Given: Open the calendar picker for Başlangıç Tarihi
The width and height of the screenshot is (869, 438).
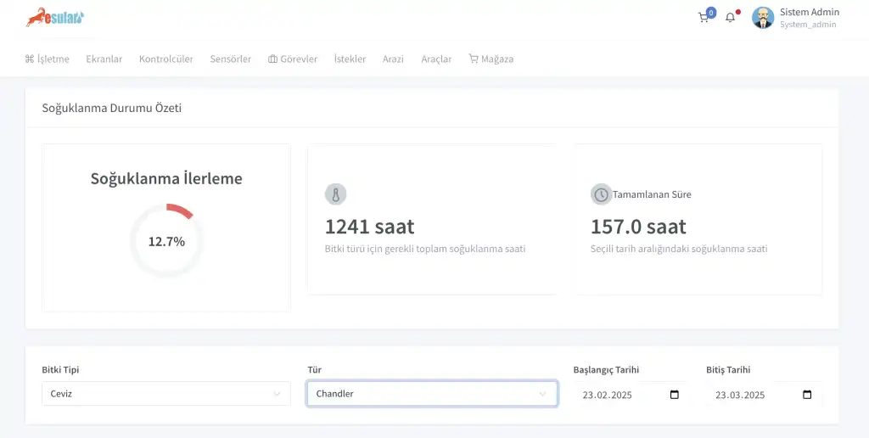Looking at the screenshot, I should (x=675, y=395).
